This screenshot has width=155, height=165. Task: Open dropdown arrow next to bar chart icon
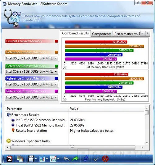47,158
